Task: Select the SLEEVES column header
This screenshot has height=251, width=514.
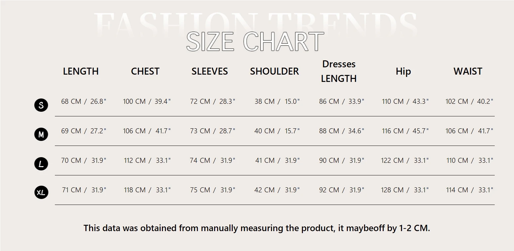Action: point(210,71)
